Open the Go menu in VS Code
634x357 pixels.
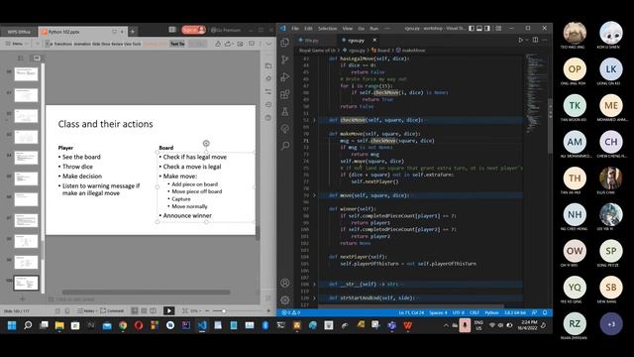(361, 29)
